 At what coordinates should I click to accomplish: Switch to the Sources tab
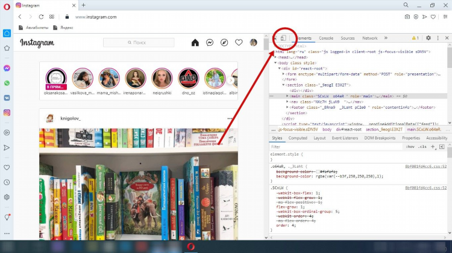click(348, 38)
